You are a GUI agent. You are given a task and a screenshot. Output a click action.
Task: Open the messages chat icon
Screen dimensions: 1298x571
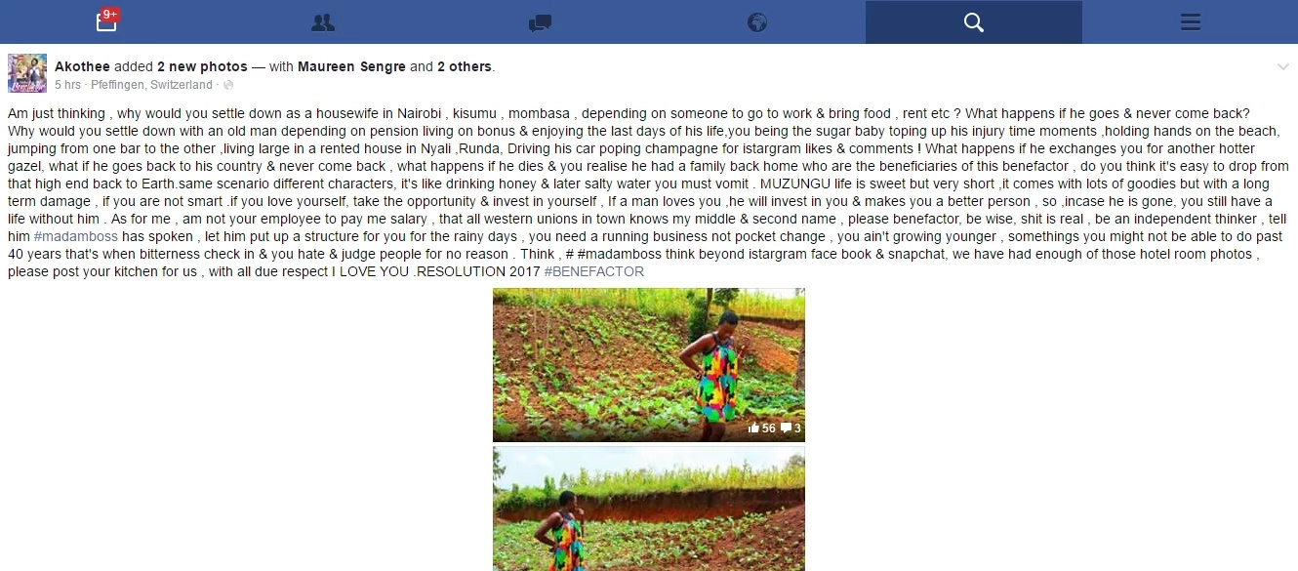540,22
